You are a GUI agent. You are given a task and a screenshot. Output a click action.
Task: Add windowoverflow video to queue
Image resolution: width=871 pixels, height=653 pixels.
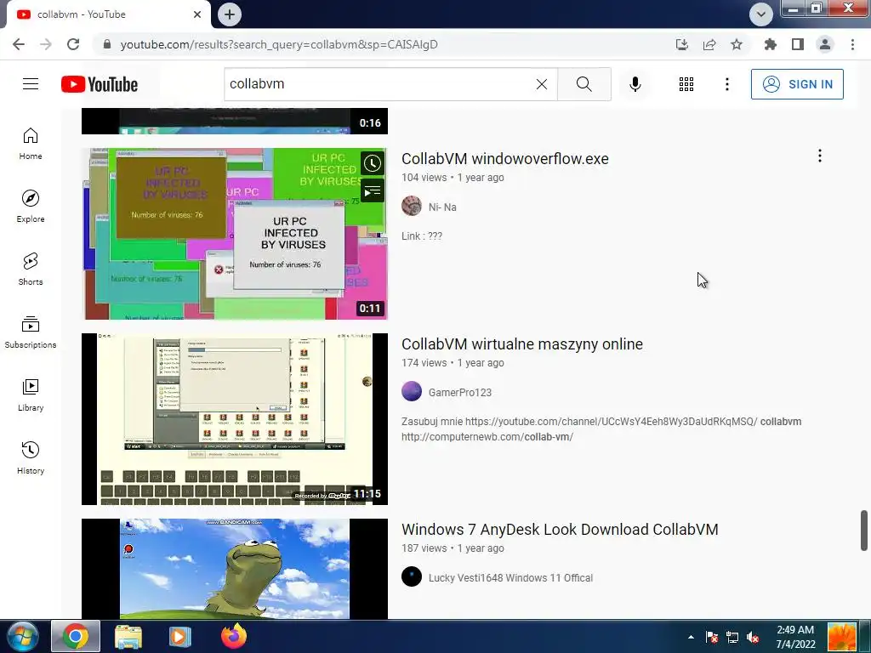(x=373, y=191)
